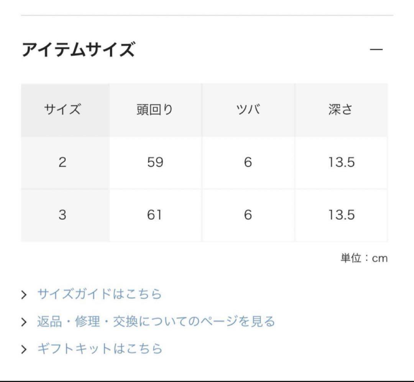Click chevron arrow beside 返品・修理・交換 link
Viewport: 414px width, 382px height.
click(24, 322)
